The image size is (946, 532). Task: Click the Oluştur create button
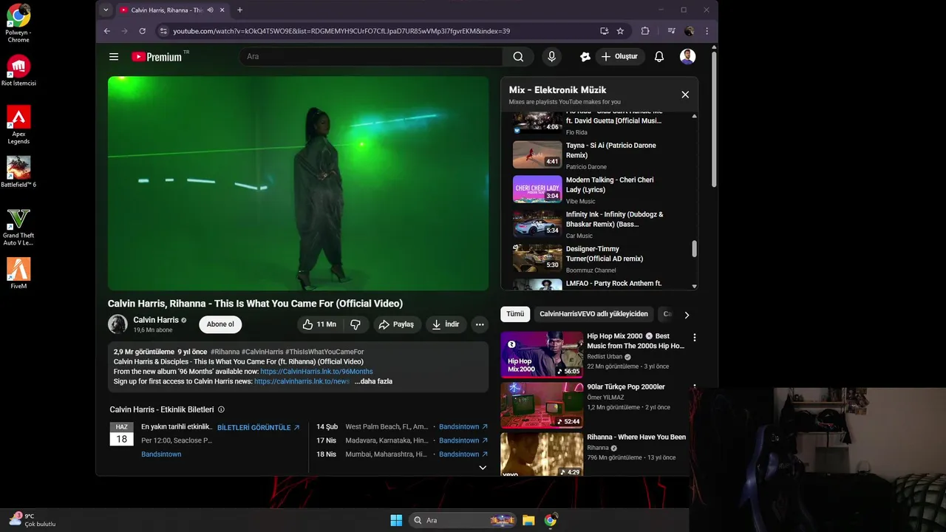pos(620,57)
